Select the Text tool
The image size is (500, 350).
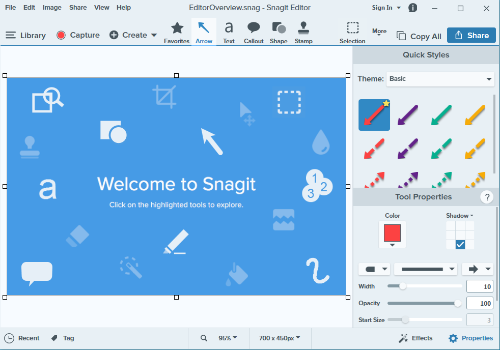pos(229,33)
